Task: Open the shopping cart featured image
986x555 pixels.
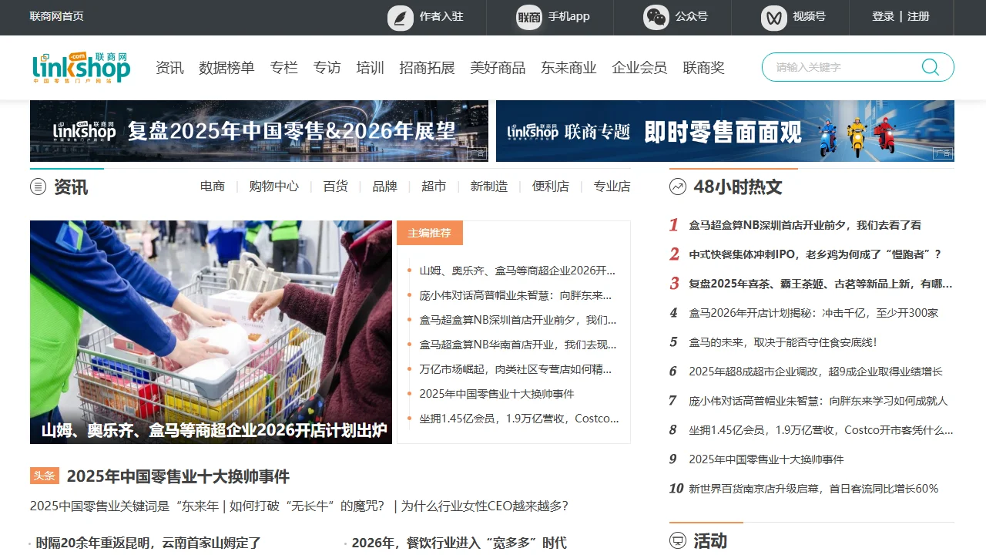Action: pyautogui.click(x=210, y=331)
